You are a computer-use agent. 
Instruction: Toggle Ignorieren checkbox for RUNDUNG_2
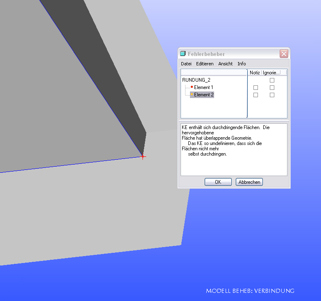click(272, 80)
